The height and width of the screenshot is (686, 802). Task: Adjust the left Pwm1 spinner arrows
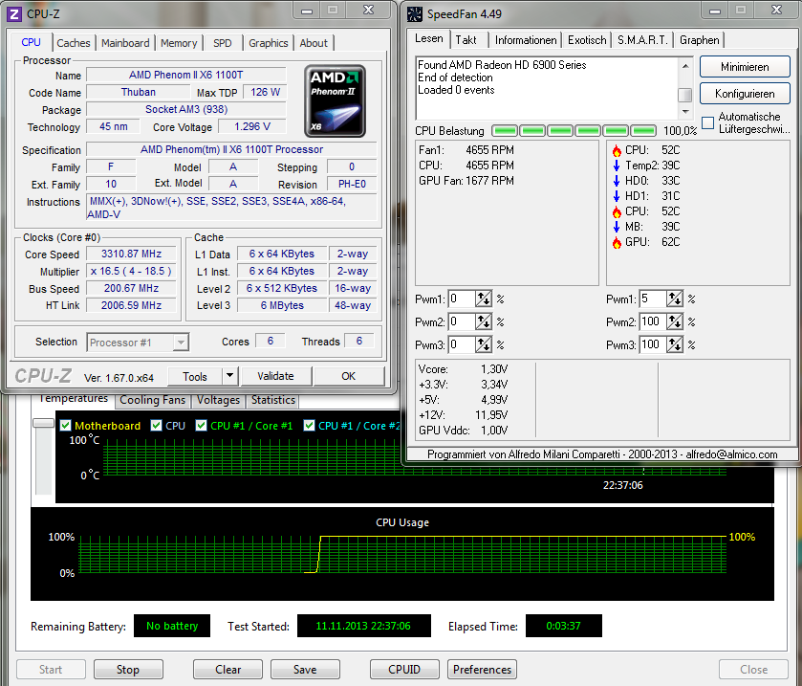tap(484, 299)
